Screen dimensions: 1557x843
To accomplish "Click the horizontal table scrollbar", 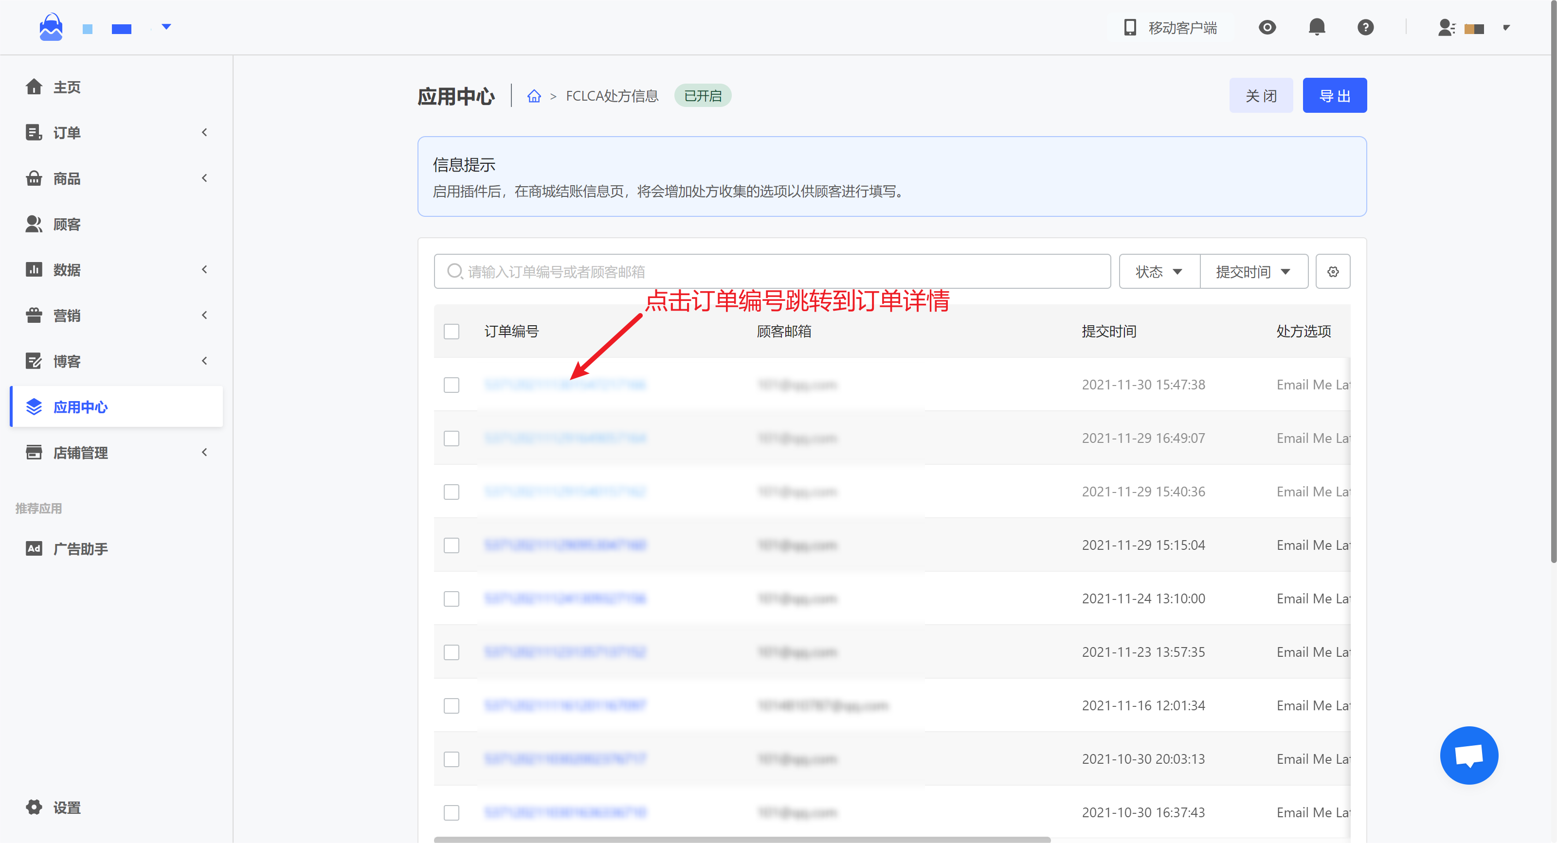I will pos(742,840).
